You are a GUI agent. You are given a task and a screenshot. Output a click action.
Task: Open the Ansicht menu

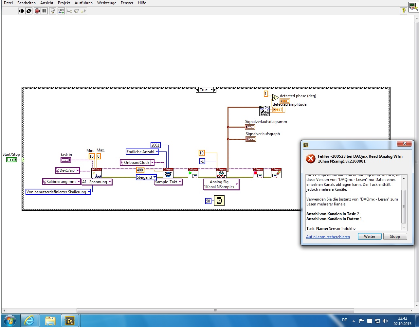pos(47,3)
